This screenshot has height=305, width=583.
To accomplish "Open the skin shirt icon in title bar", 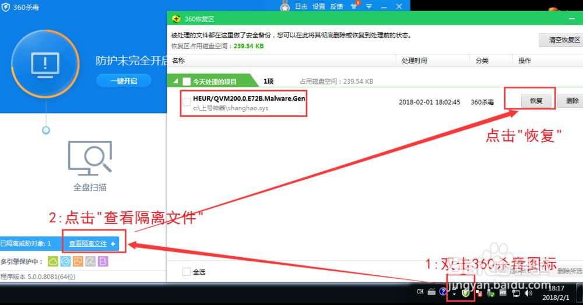I will 354,7.
